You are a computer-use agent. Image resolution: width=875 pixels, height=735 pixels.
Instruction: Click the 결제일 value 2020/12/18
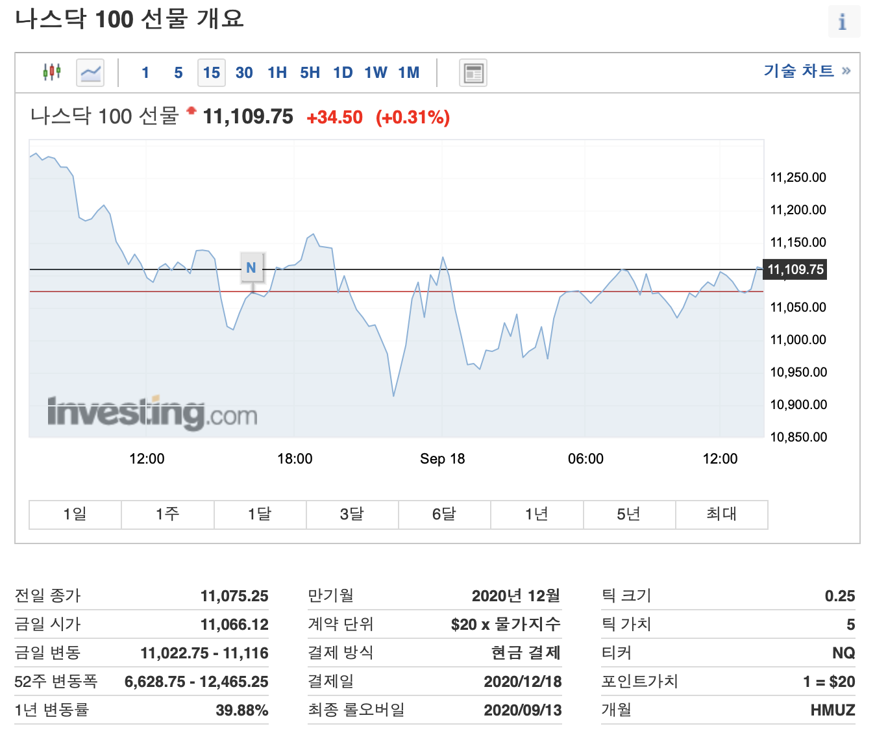[523, 682]
